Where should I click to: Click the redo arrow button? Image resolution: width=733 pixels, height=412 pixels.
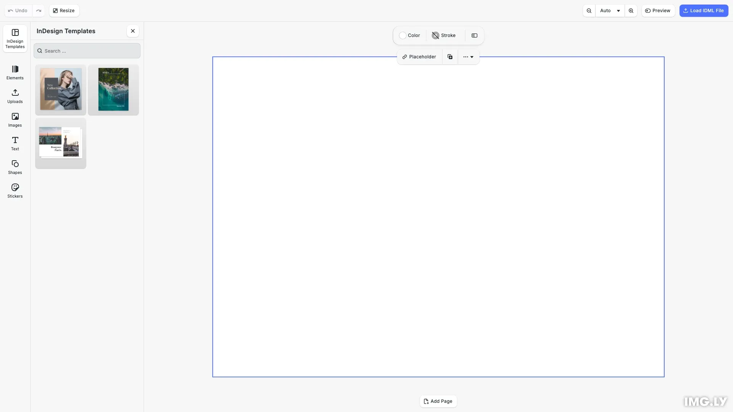pyautogui.click(x=39, y=11)
